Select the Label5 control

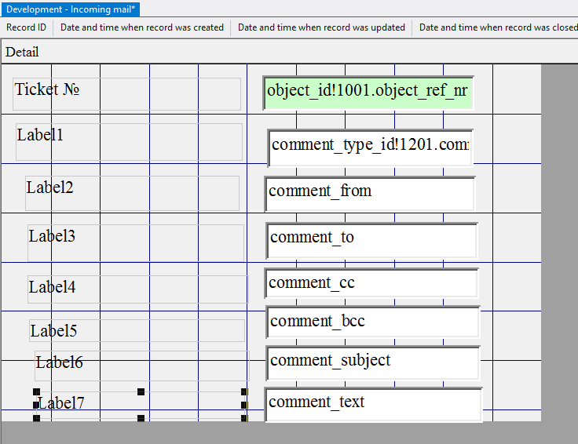(137, 330)
